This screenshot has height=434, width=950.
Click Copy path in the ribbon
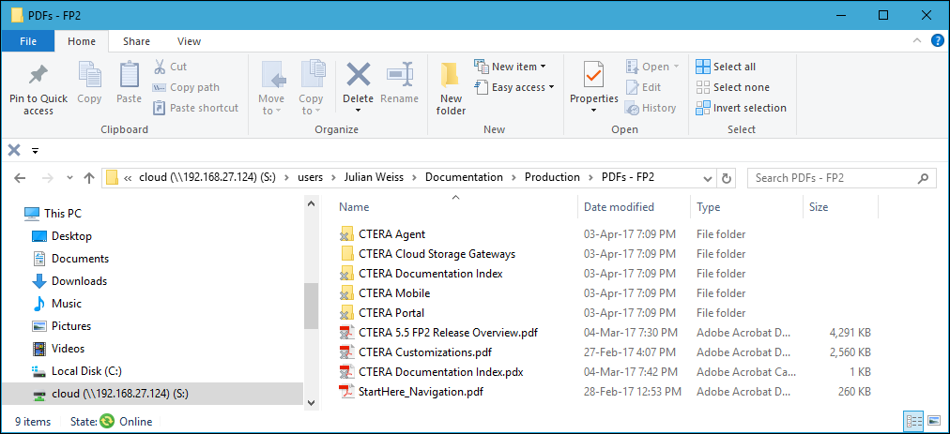click(186, 87)
